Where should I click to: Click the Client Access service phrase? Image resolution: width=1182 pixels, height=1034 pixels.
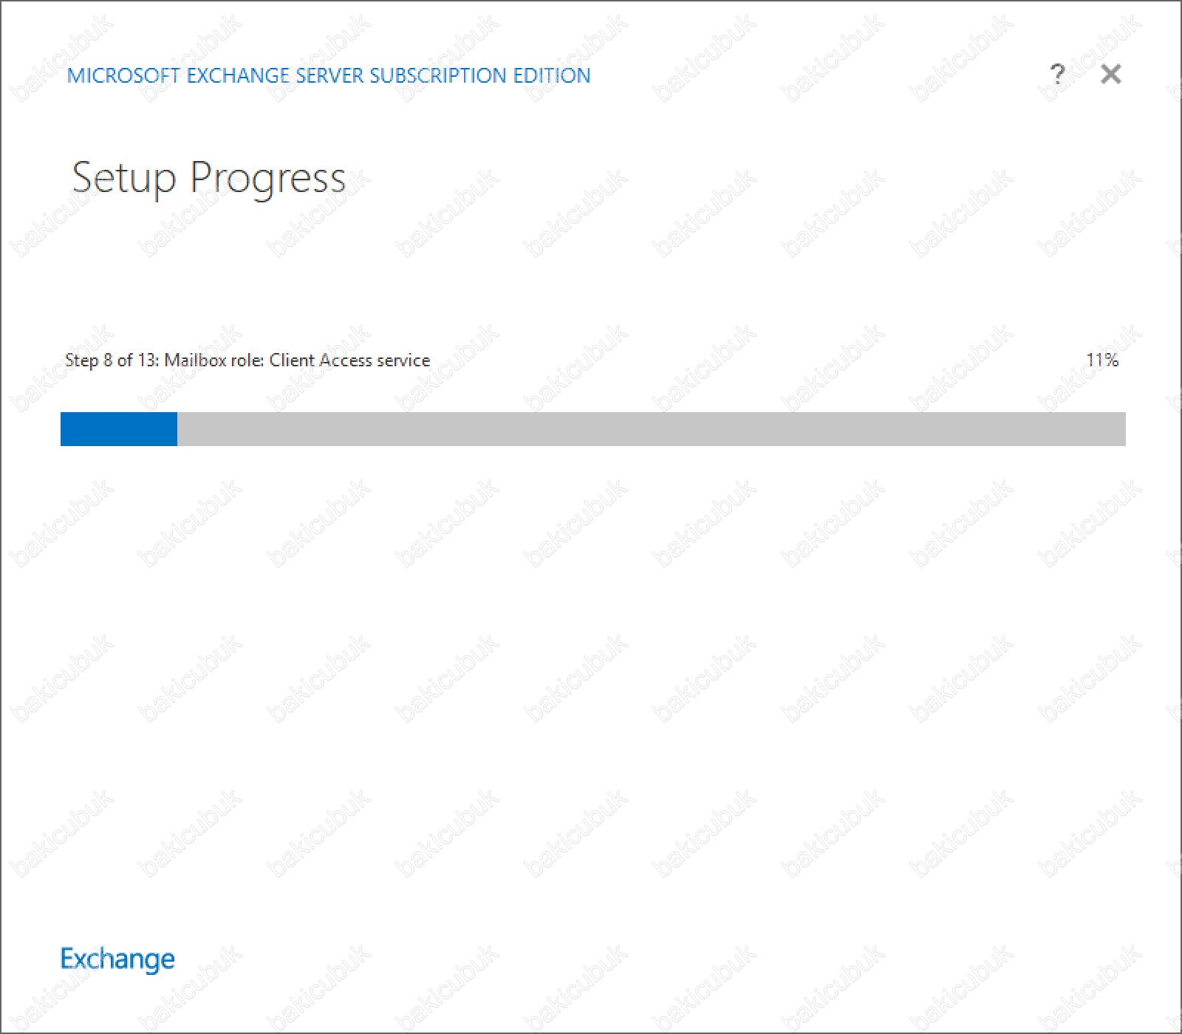tap(349, 360)
